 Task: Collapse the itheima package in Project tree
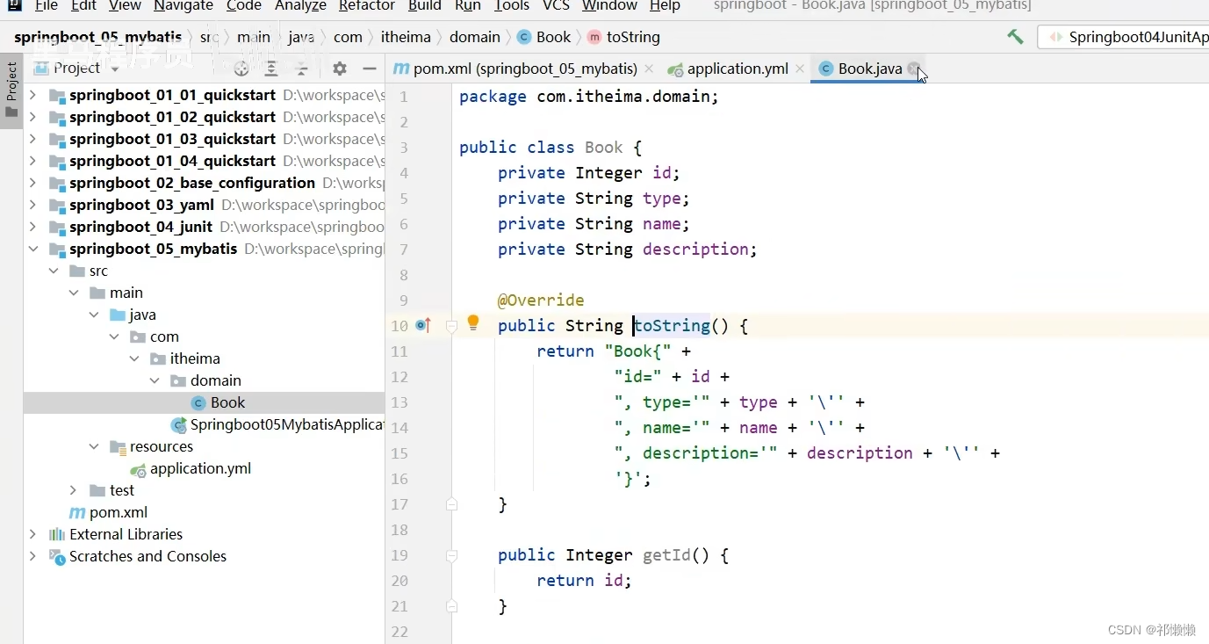[x=133, y=358]
